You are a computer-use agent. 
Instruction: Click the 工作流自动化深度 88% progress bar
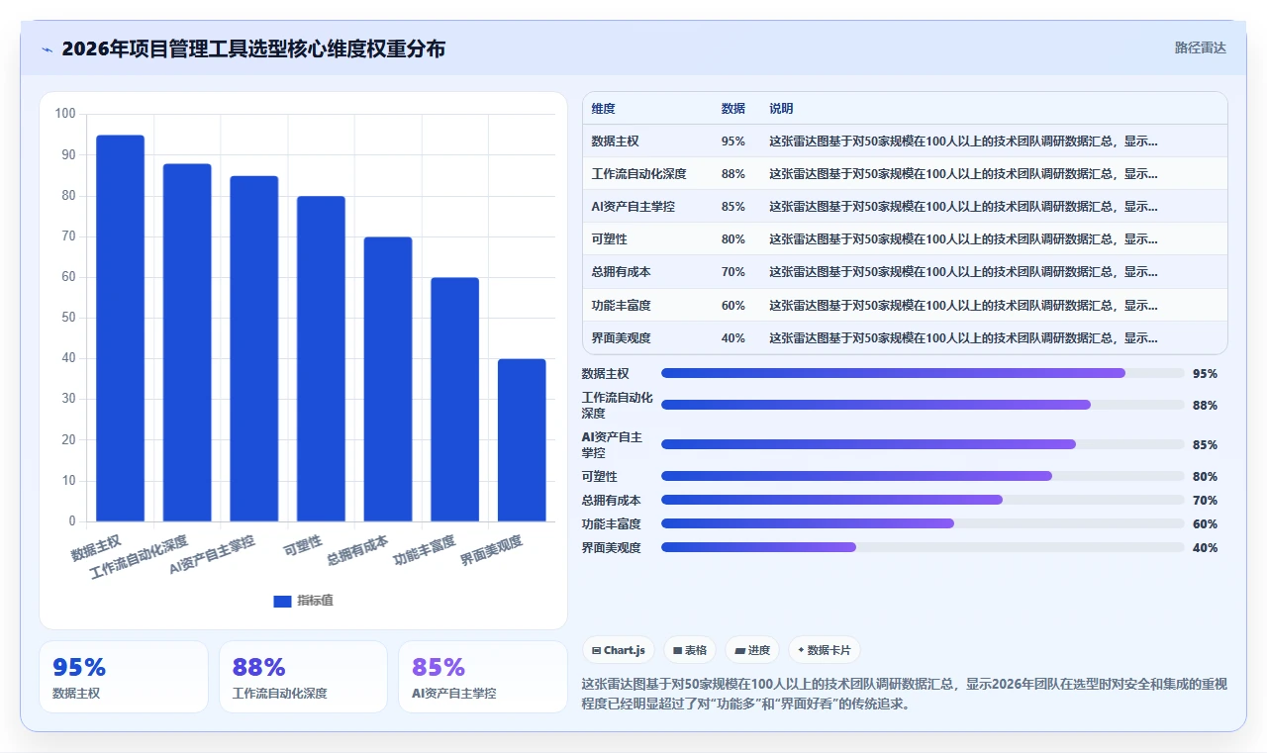923,405
